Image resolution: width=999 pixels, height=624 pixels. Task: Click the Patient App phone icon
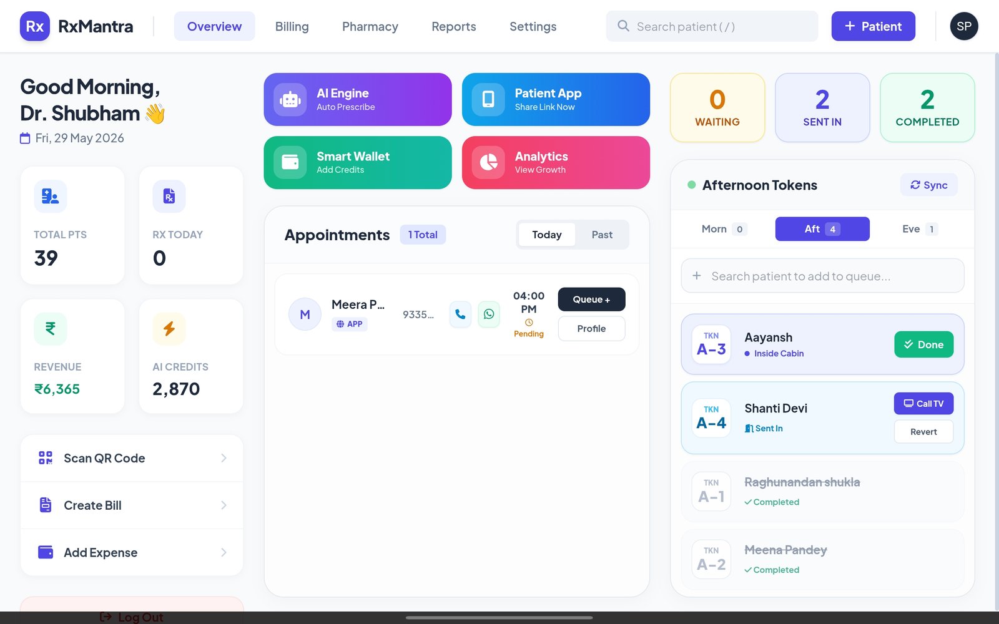(x=488, y=99)
